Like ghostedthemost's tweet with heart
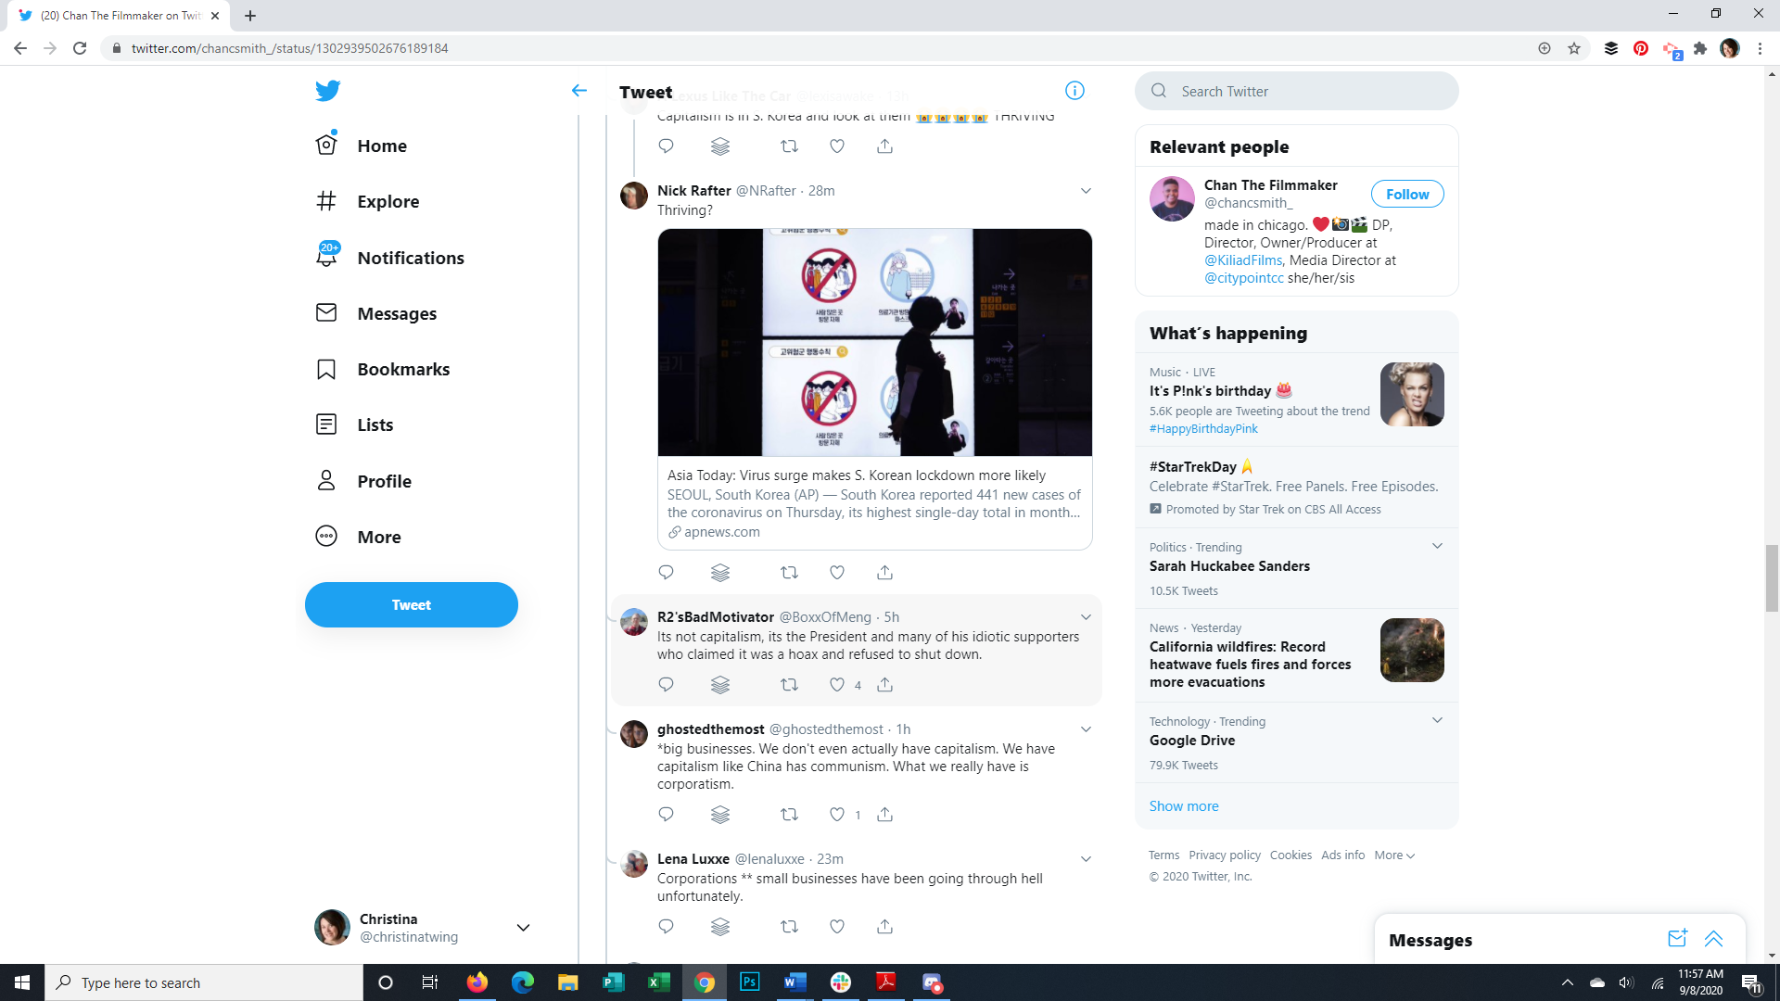The width and height of the screenshot is (1780, 1001). click(837, 815)
